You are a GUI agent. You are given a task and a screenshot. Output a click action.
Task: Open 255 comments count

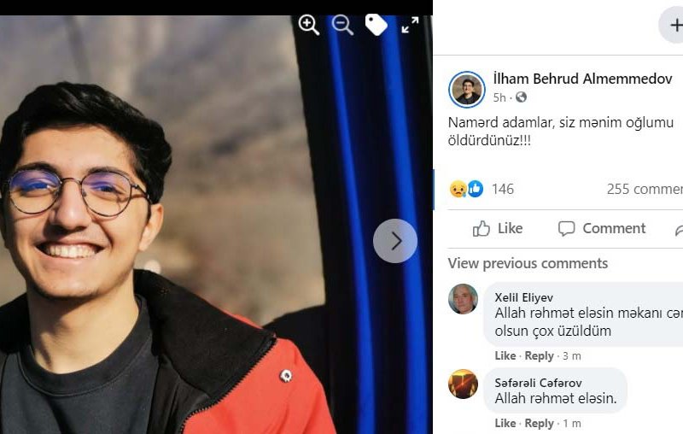[645, 189]
